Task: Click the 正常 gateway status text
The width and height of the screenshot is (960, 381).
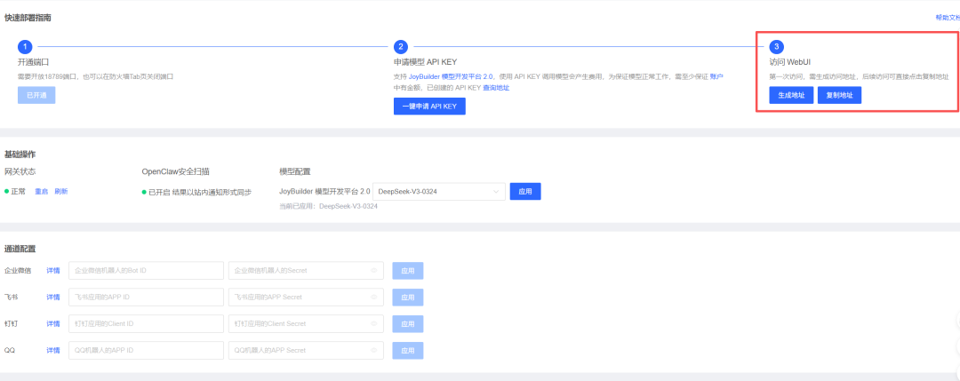Action: (x=19, y=192)
